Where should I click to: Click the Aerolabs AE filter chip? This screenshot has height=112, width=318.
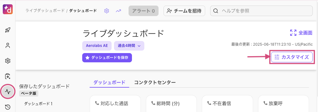pyautogui.click(x=97, y=46)
